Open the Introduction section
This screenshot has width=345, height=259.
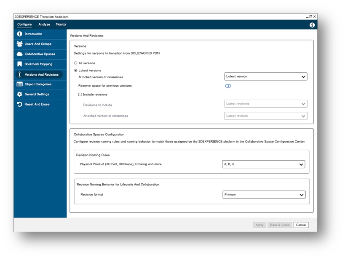tap(40, 34)
